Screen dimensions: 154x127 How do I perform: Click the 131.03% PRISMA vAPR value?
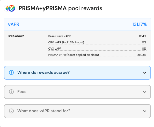click(141, 55)
